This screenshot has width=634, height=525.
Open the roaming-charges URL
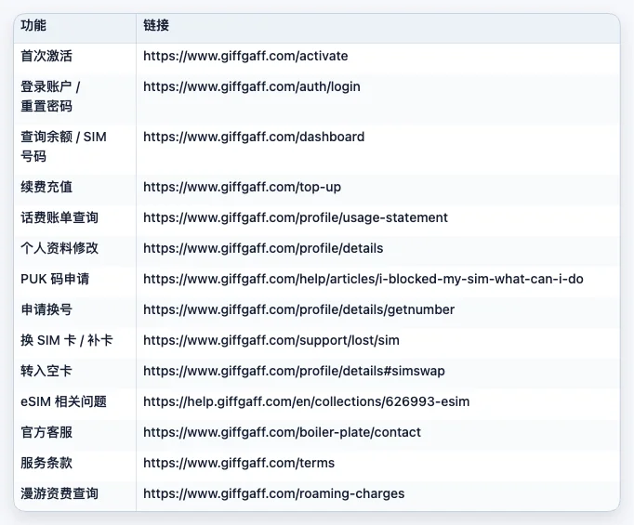(273, 493)
